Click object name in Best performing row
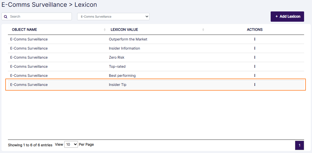This screenshot has height=153, width=312. [29, 76]
